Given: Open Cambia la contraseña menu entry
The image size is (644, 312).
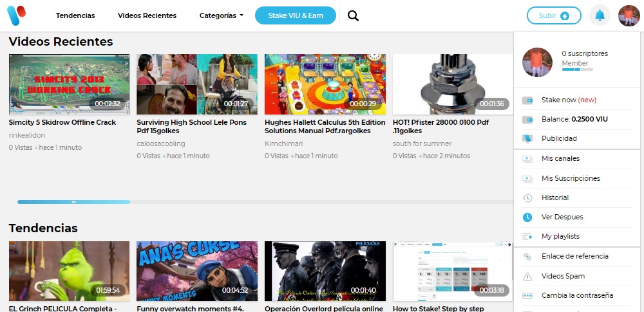Looking at the screenshot, I should (x=576, y=295).
